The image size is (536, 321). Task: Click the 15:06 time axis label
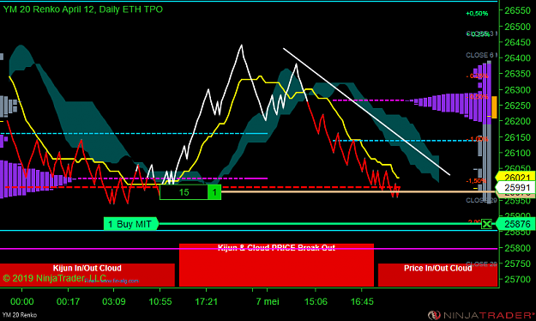pos(316,301)
